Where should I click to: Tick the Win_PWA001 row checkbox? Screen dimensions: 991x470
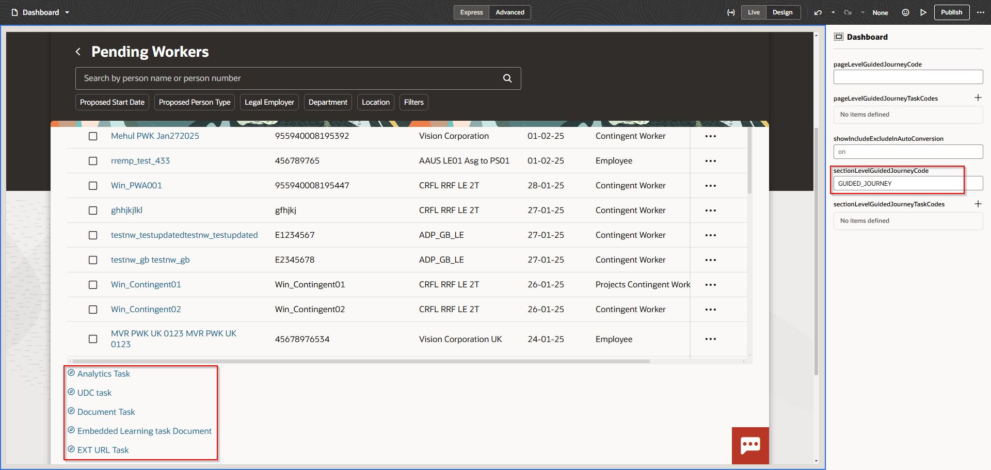tap(93, 186)
